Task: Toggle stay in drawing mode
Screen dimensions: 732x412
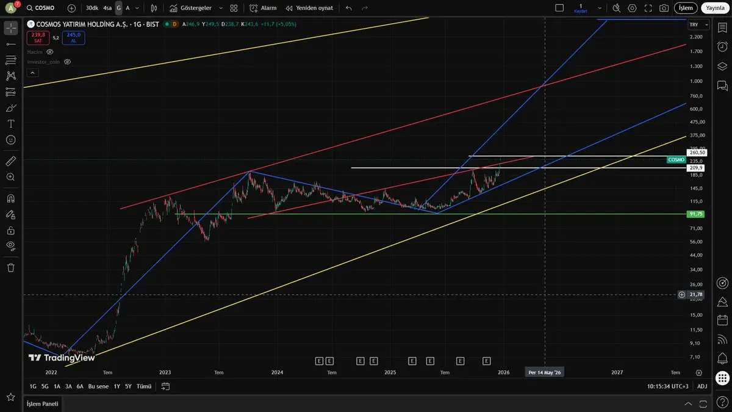Action: click(x=10, y=214)
